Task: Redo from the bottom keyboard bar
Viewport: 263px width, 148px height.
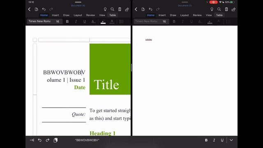Action: pyautogui.click(x=48, y=140)
